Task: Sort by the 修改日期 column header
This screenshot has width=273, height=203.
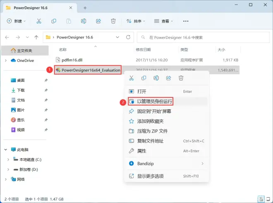Action: pyautogui.click(x=143, y=50)
